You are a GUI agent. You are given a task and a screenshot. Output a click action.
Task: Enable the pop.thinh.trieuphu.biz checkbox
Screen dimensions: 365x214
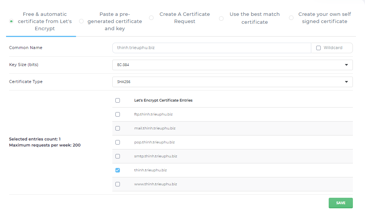coord(118,142)
